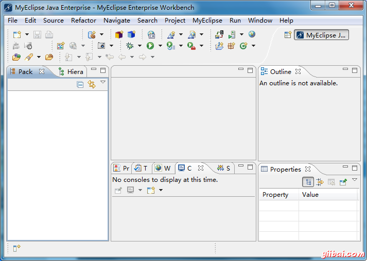The image size is (367, 261).
Task: Click the first lamp wizard icon
Action: point(171,34)
